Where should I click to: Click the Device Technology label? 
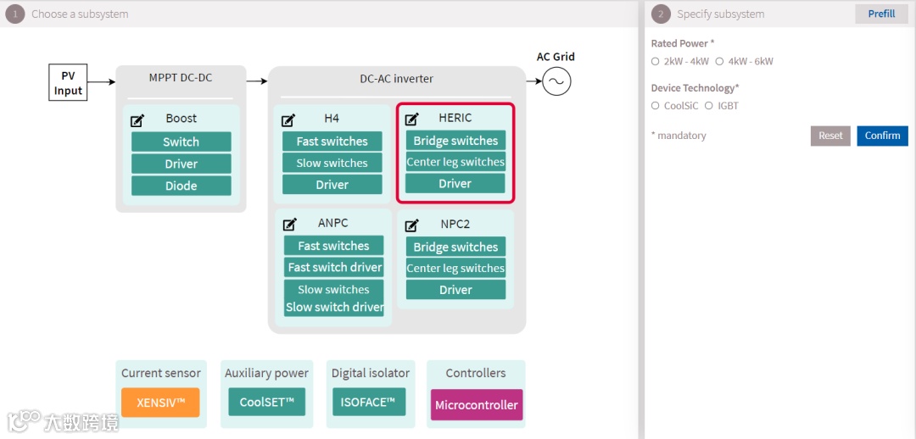(x=695, y=88)
